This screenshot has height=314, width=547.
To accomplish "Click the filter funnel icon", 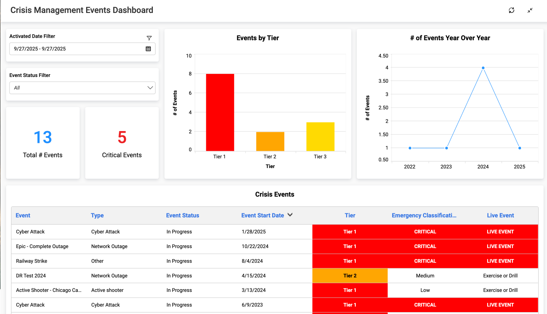I will (149, 38).
